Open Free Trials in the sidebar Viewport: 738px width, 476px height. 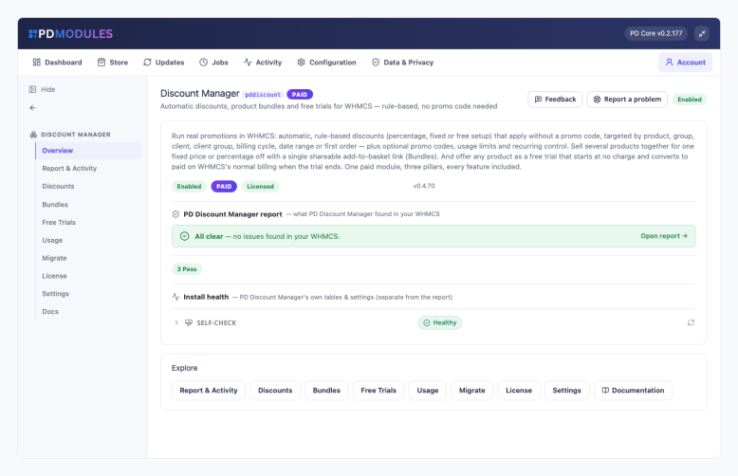[x=88, y=223]
